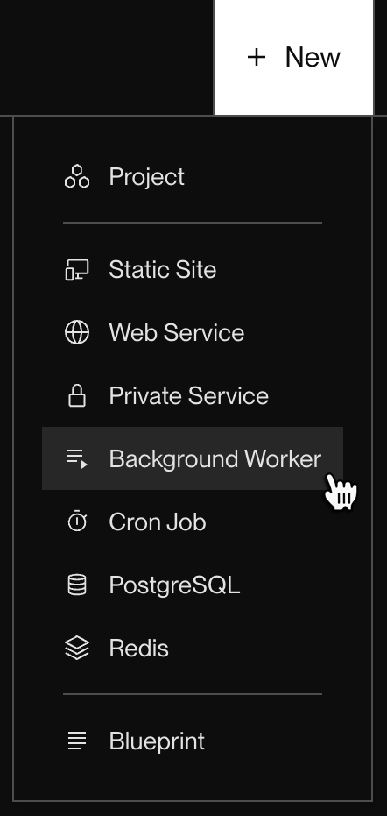
Task: Select the "Private Service" menu label
Action: (x=189, y=395)
